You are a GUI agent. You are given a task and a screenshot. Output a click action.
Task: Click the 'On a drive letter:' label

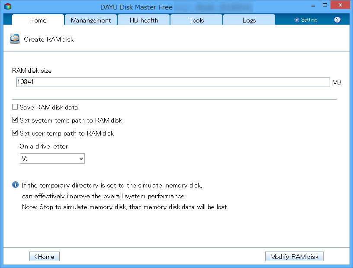point(45,146)
